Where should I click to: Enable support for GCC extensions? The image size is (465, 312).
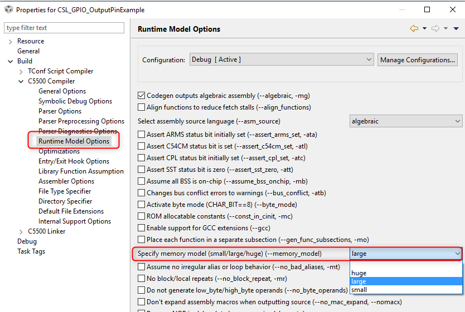pos(142,228)
